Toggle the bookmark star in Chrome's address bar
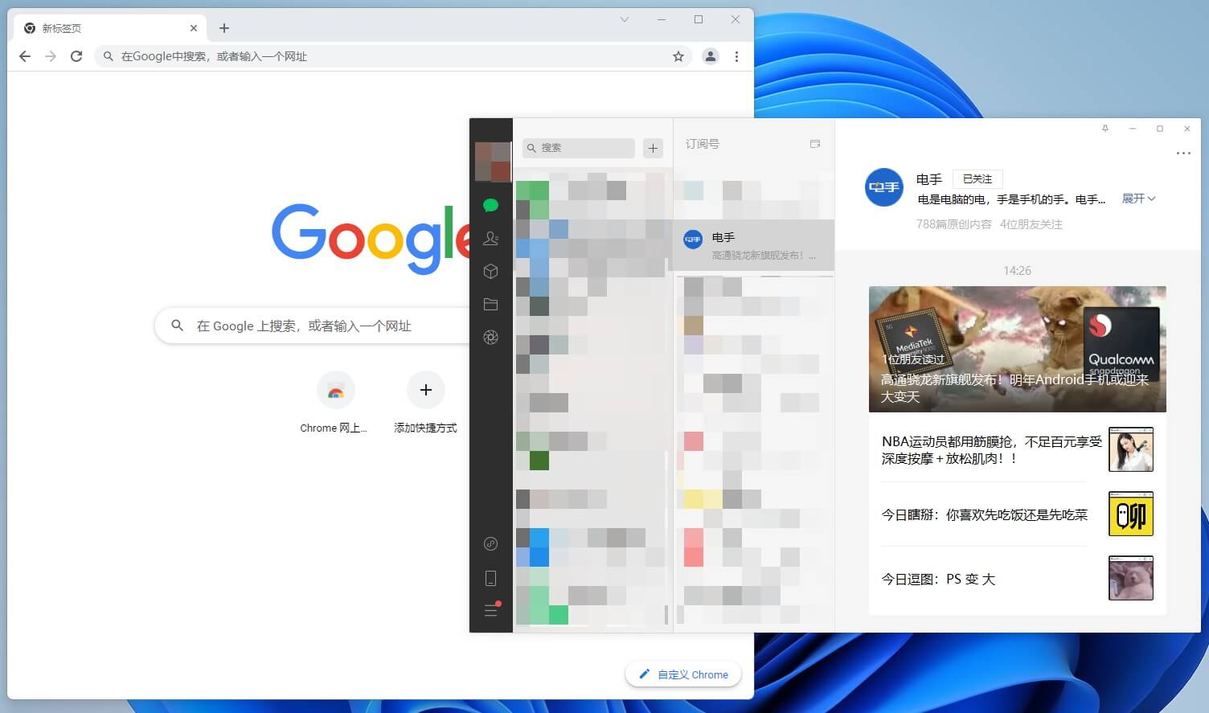Viewport: 1209px width, 713px height. click(678, 56)
